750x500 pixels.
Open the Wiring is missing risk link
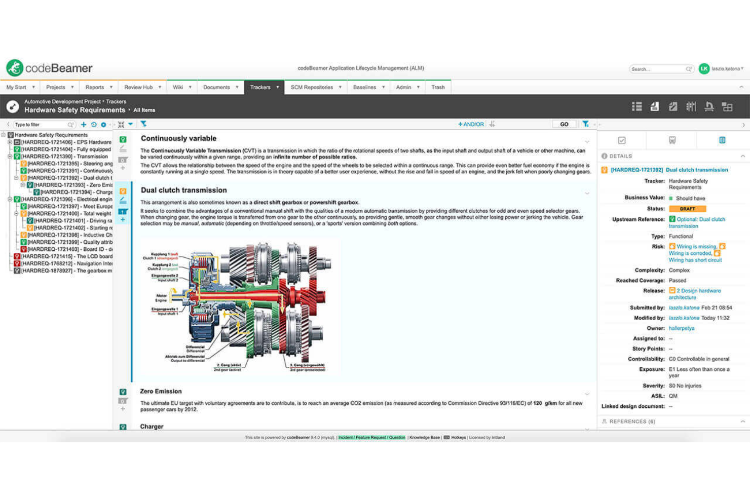(x=697, y=247)
